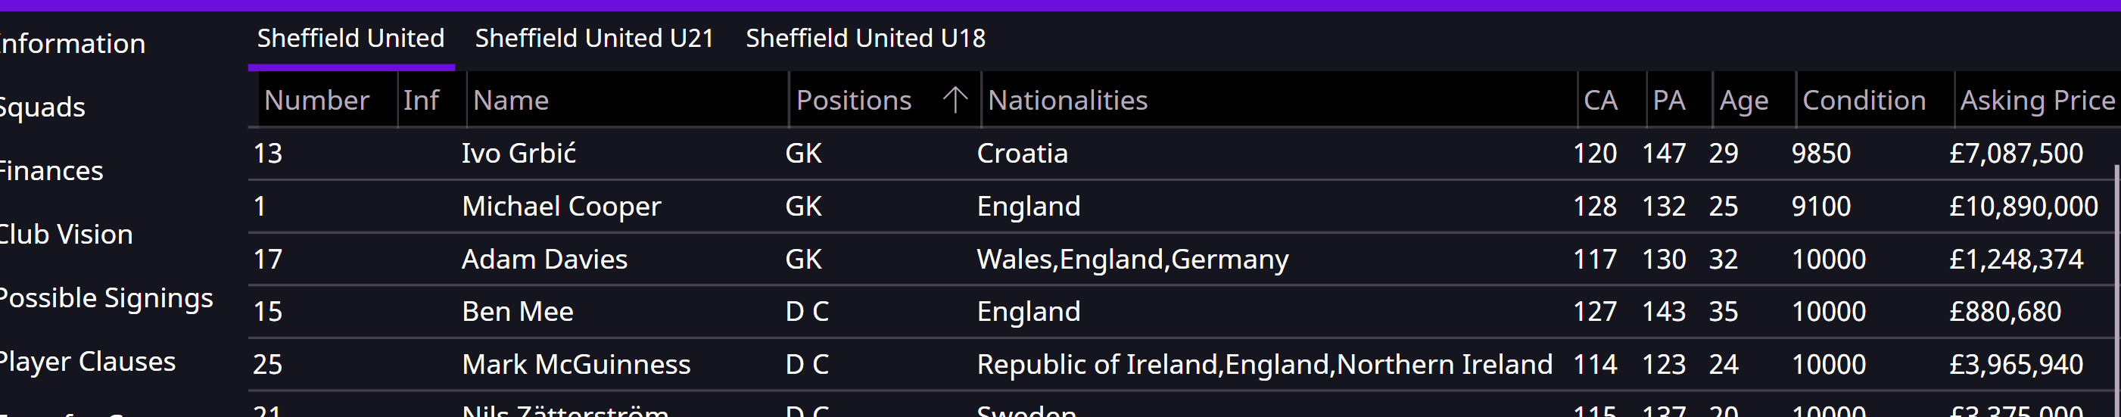Click the Positions sort arrow icon
This screenshot has height=417, width=2121.
955,100
